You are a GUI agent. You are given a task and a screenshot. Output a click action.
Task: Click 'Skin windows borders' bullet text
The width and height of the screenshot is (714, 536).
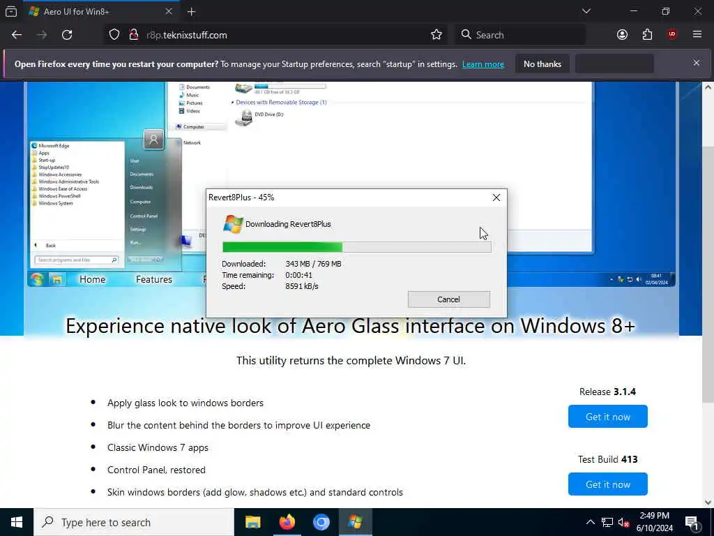click(255, 492)
